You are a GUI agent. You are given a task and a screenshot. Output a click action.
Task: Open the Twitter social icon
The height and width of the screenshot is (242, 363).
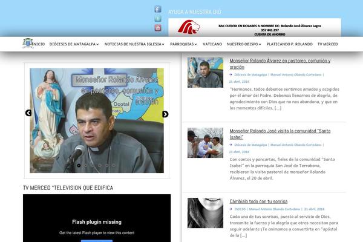[x=158, y=19]
